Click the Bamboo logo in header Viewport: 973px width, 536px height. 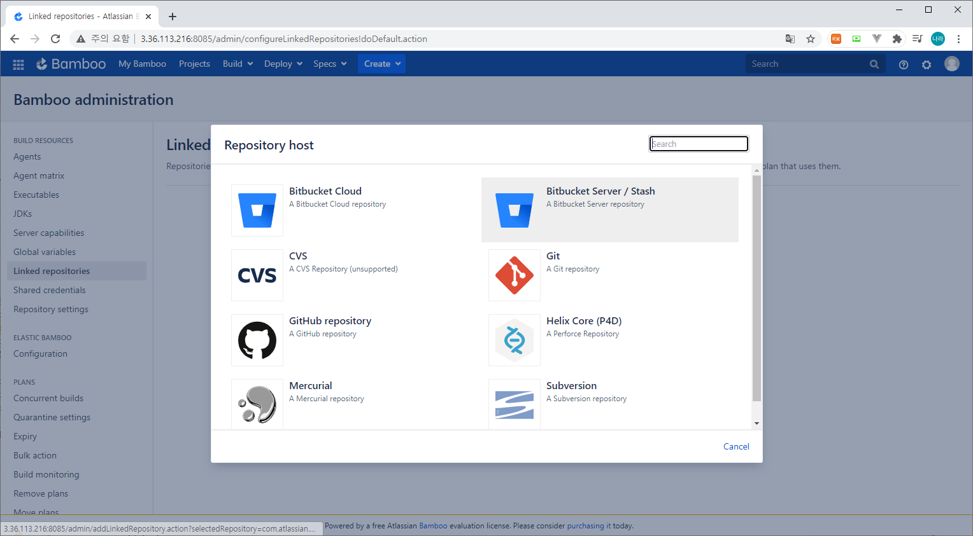click(x=71, y=64)
